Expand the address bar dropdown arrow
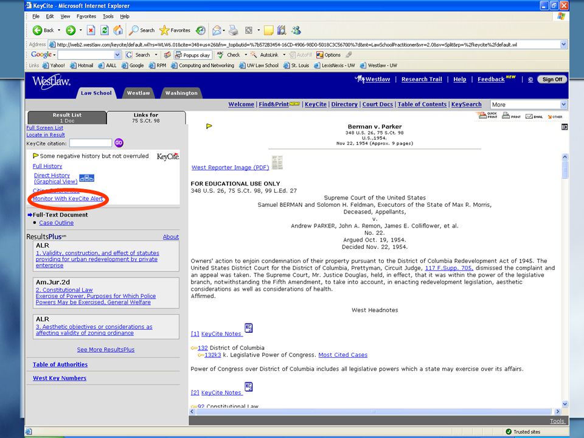The height and width of the screenshot is (438, 584). pos(563,44)
